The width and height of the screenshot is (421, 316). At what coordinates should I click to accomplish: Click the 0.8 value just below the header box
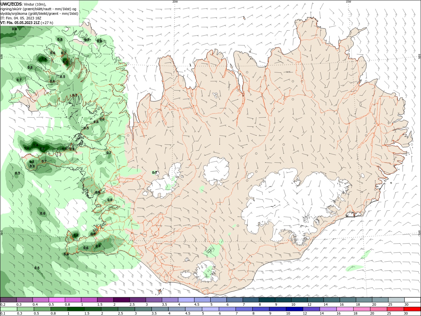14,29
